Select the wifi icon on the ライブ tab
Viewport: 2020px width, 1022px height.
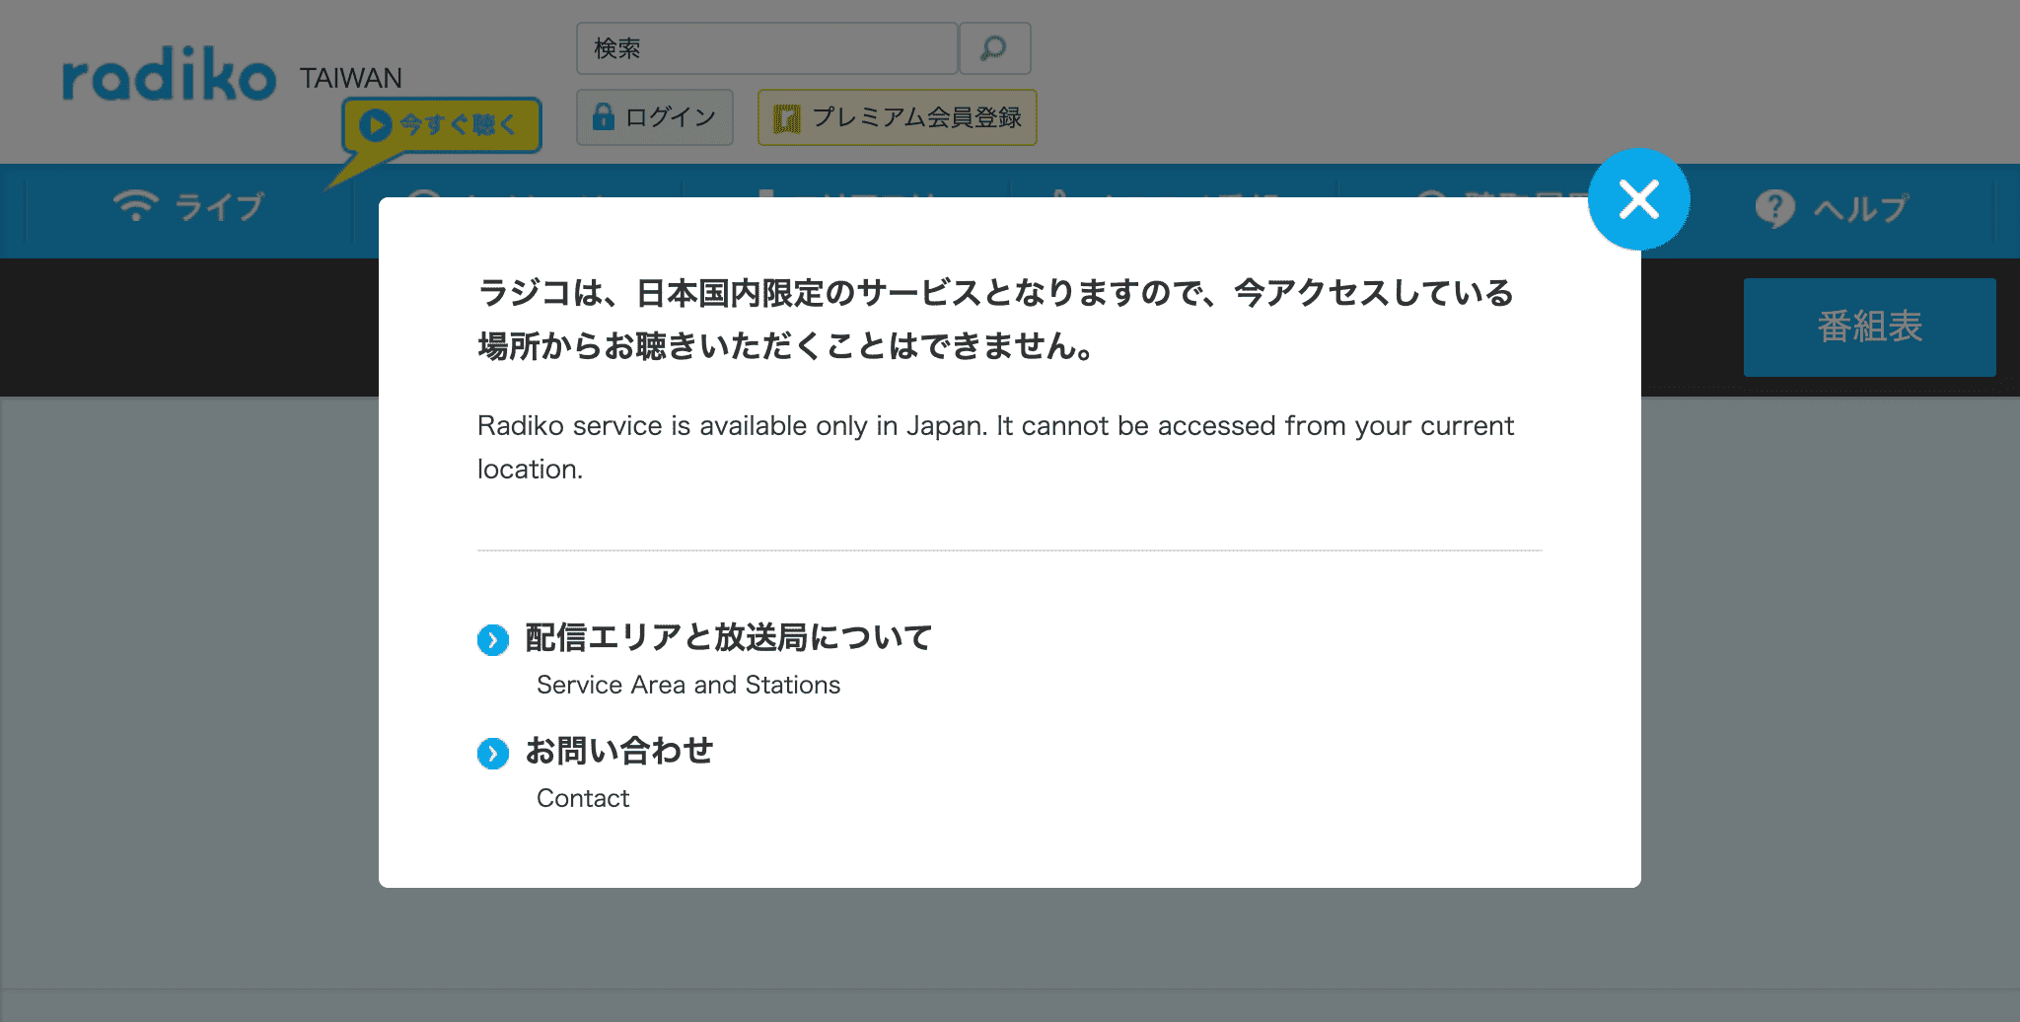[x=137, y=206]
